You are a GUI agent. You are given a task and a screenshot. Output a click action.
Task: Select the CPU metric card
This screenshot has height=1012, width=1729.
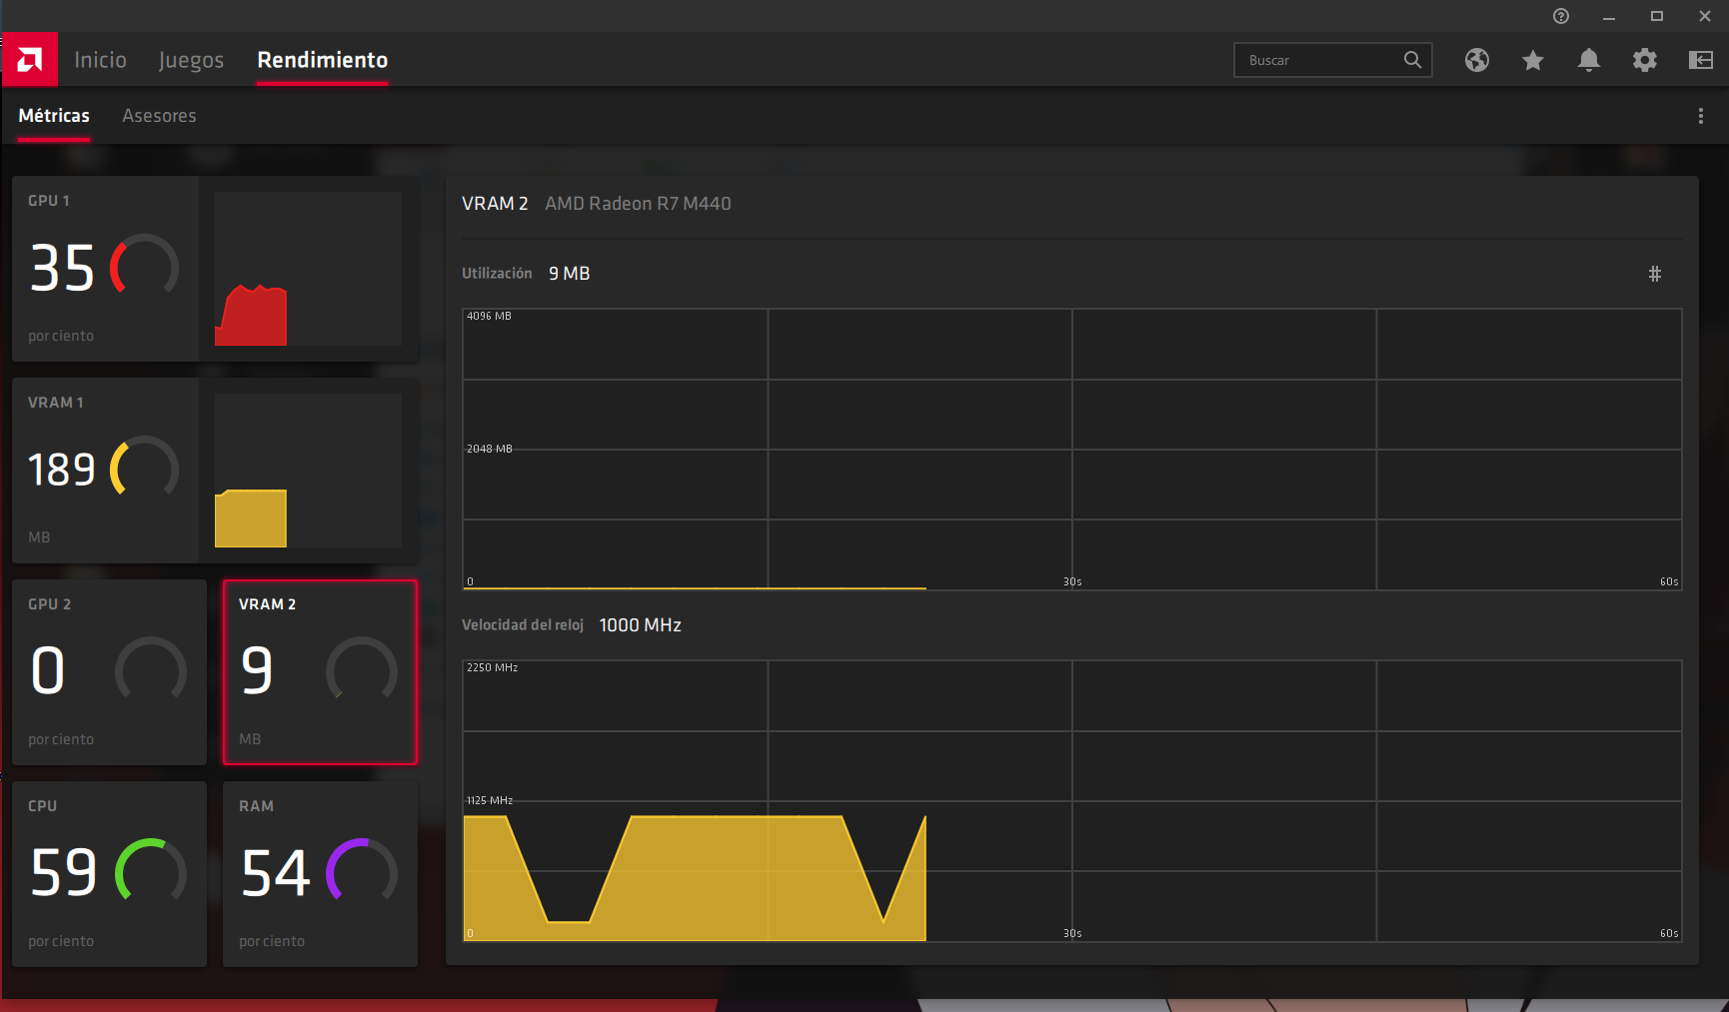[110, 874]
